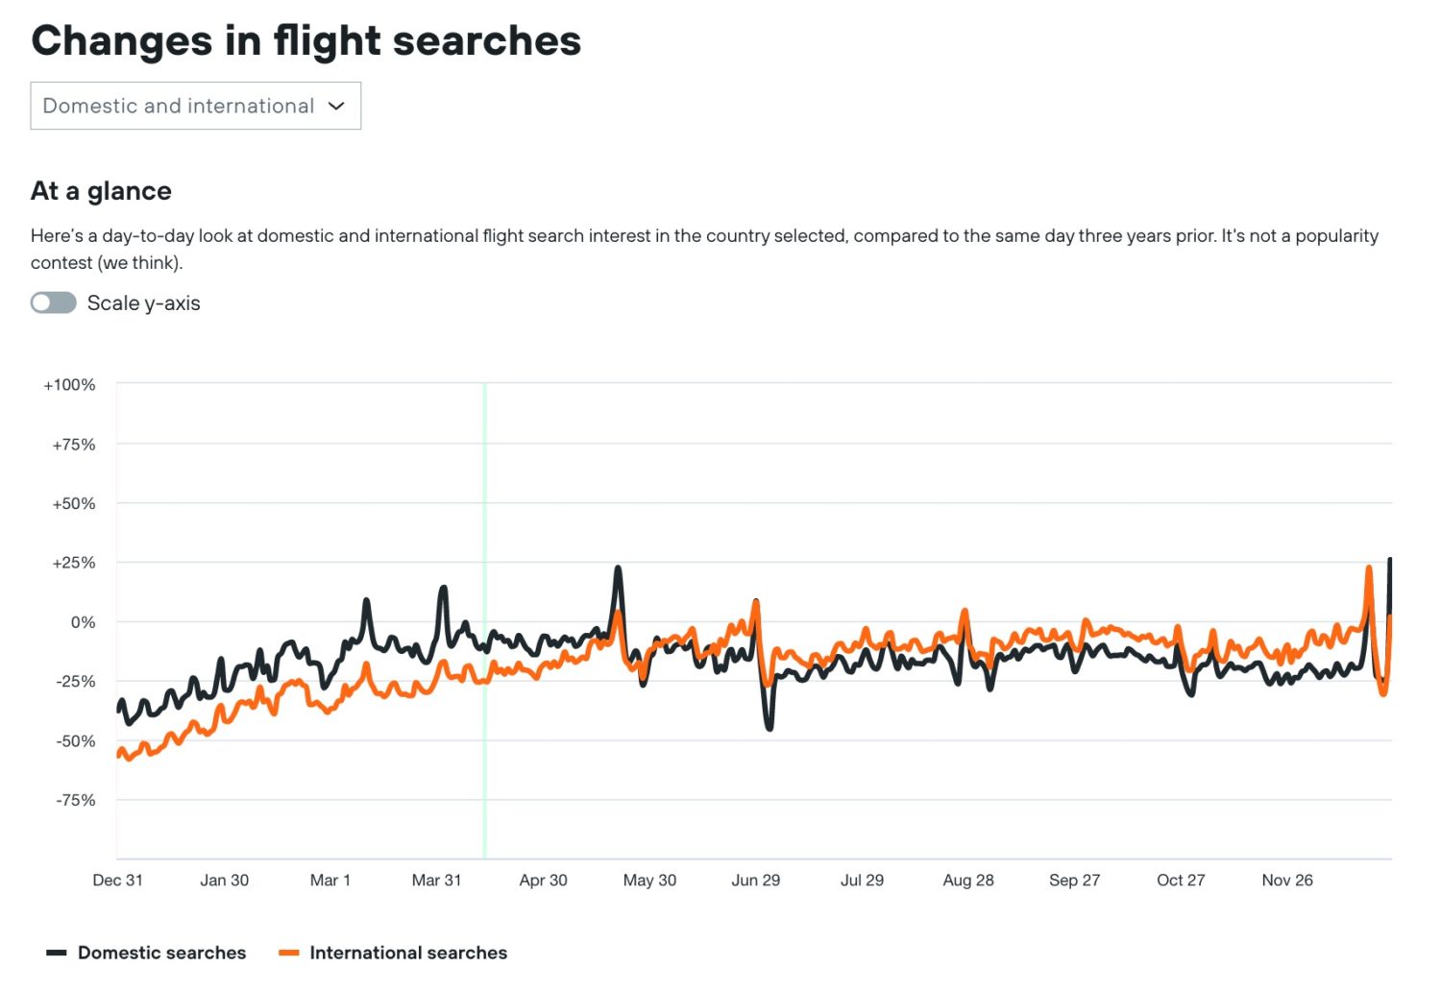The width and height of the screenshot is (1441, 991).
Task: Select the Domestic searches legend label
Action: [x=163, y=953]
